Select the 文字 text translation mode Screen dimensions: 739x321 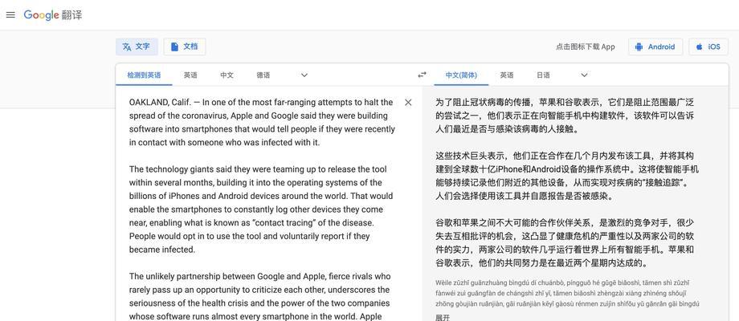(x=137, y=47)
